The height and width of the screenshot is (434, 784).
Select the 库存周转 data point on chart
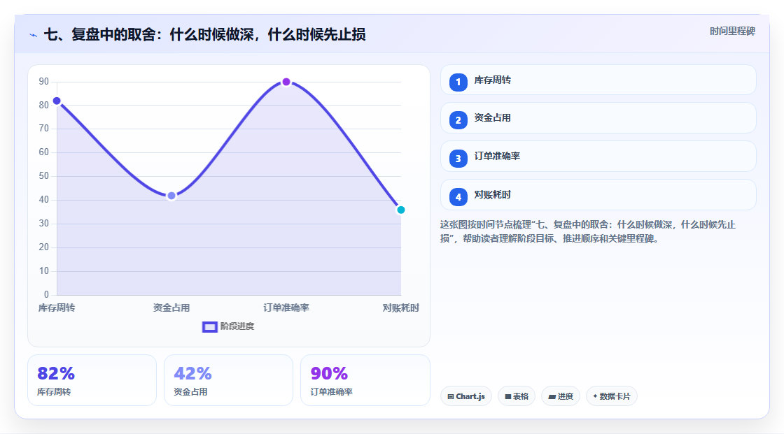[57, 101]
